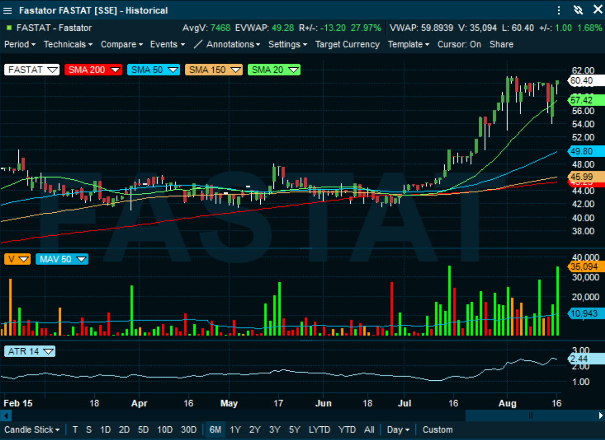This screenshot has height=440, width=605.
Task: Toggle the Cursor: On setting
Action: tap(459, 44)
